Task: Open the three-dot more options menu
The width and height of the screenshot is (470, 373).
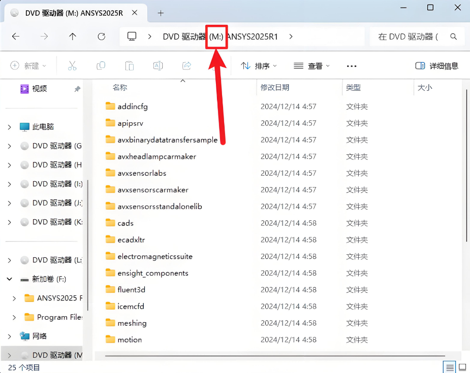Action: (352, 66)
